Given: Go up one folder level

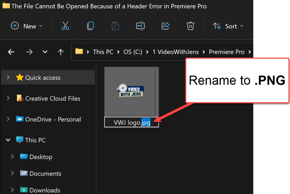Looking at the screenshot, I should 61,52.
